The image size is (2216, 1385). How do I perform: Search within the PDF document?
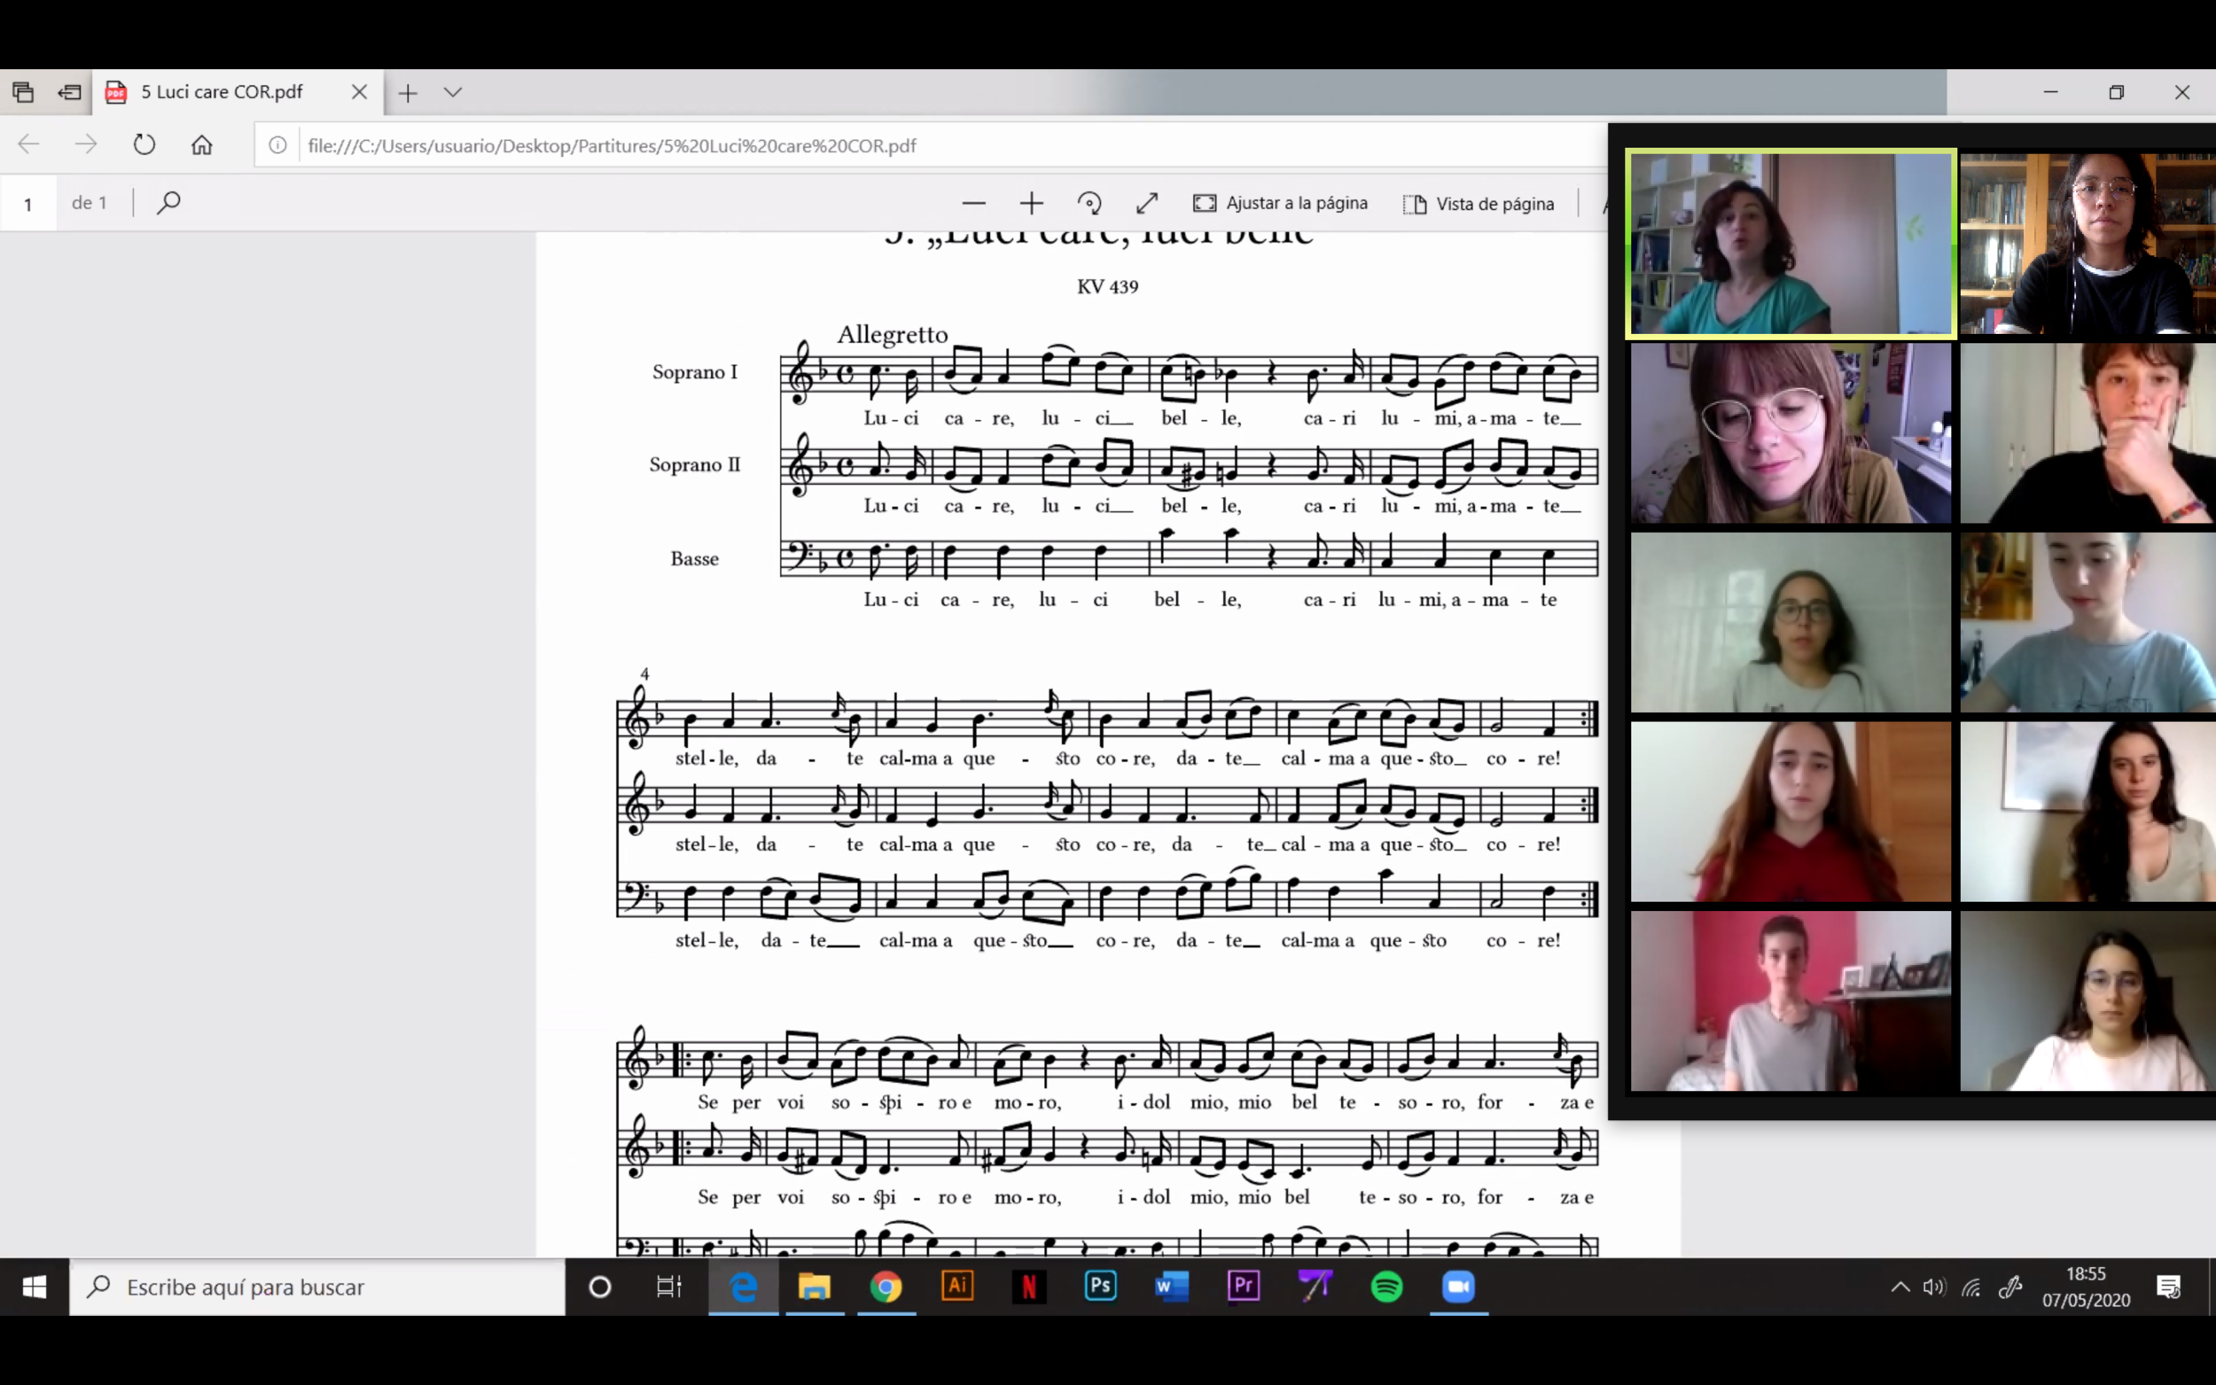pyautogui.click(x=168, y=202)
